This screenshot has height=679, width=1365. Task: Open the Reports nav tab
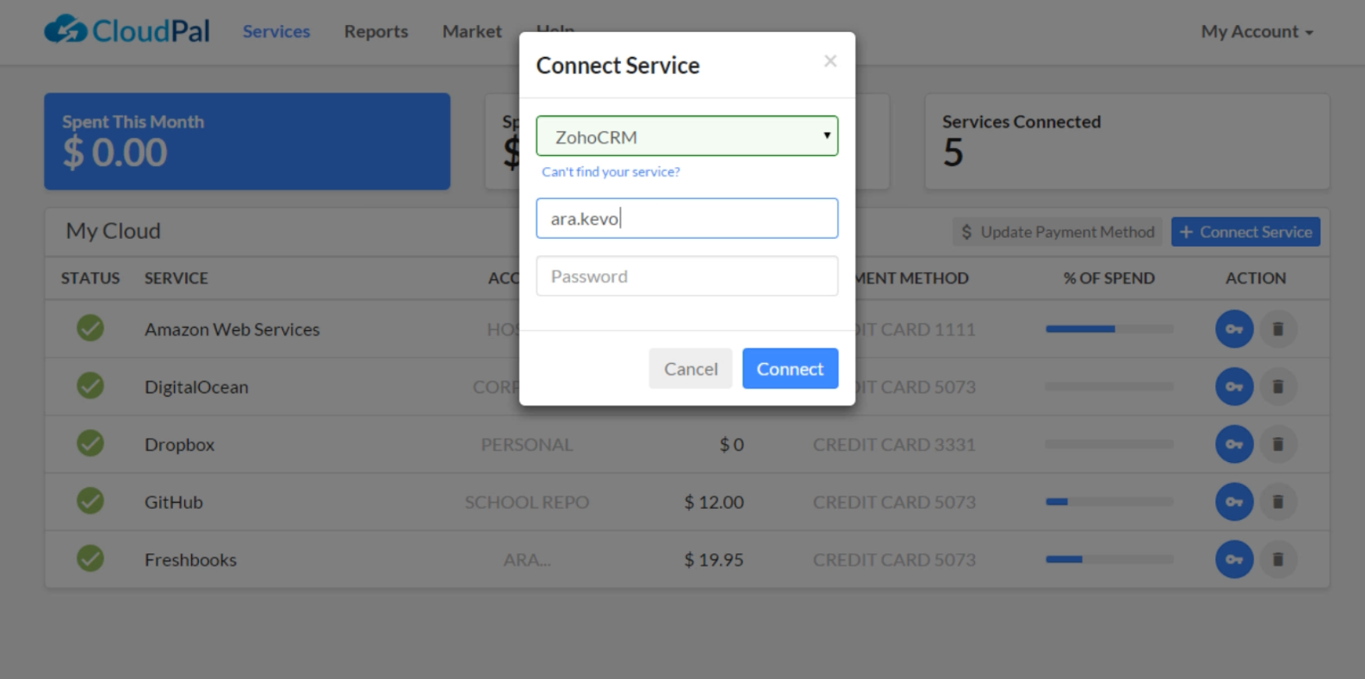pyautogui.click(x=376, y=31)
